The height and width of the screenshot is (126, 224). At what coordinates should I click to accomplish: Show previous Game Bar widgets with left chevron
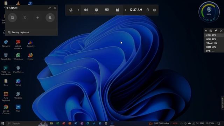point(78,10)
